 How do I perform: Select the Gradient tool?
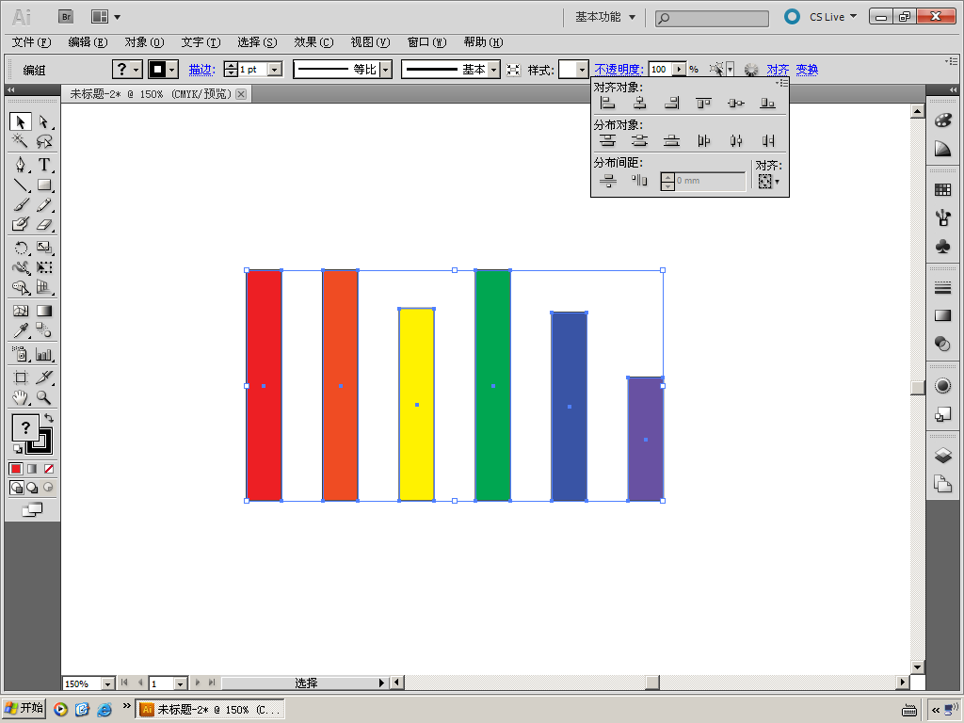pos(43,311)
